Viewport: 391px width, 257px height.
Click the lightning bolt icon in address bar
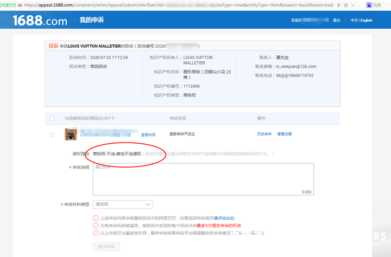tap(338, 5)
